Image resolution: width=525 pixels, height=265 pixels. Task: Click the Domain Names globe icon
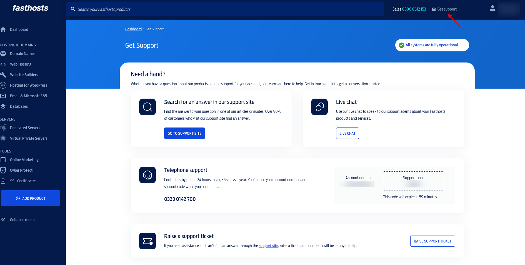(x=3, y=54)
